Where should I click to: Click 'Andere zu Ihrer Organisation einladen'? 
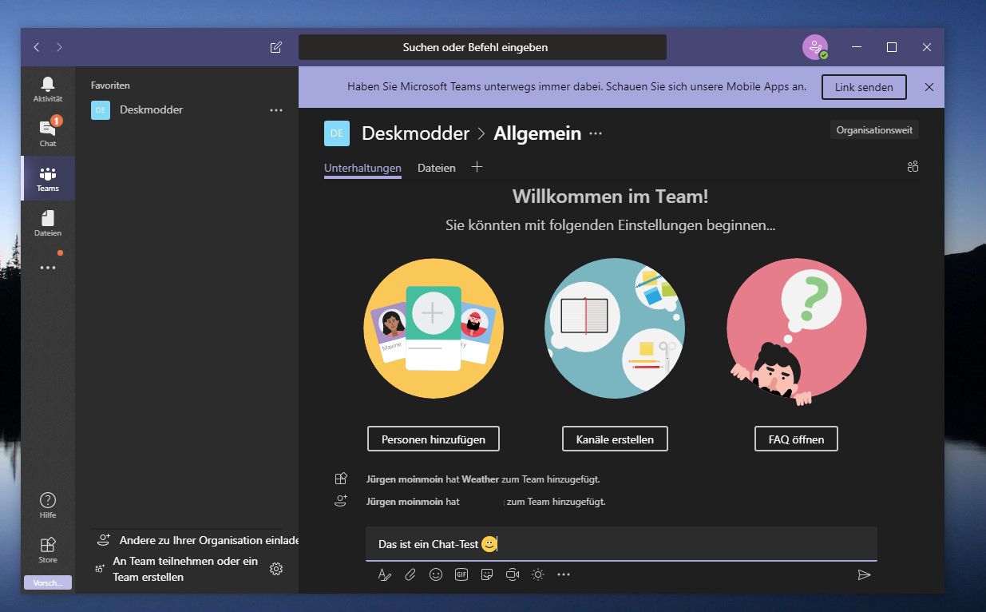[197, 540]
